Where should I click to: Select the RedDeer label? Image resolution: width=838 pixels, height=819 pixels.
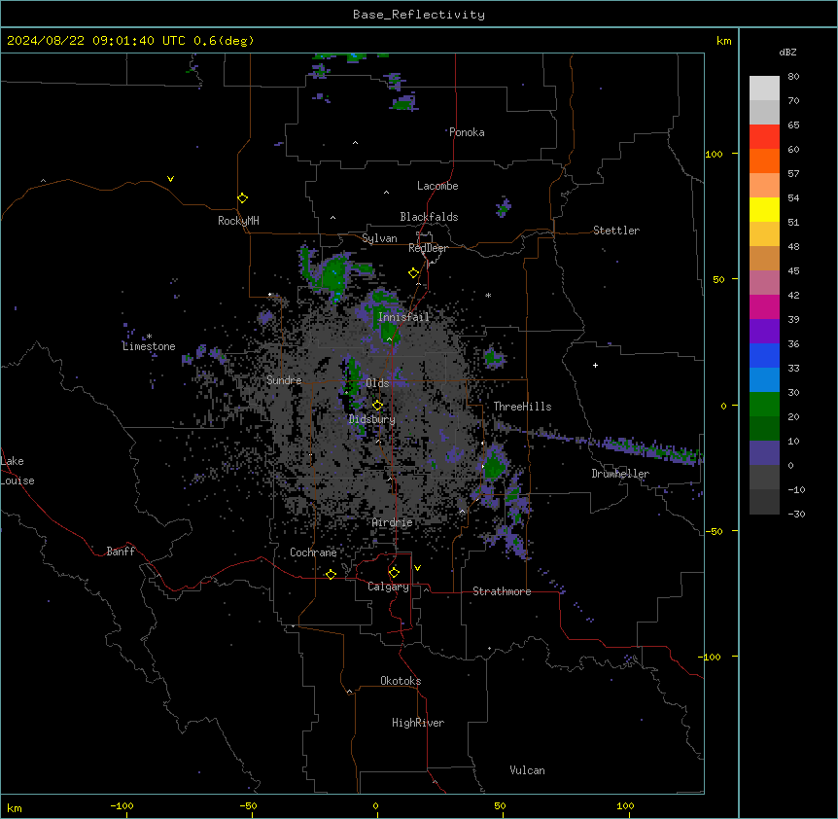(x=428, y=248)
